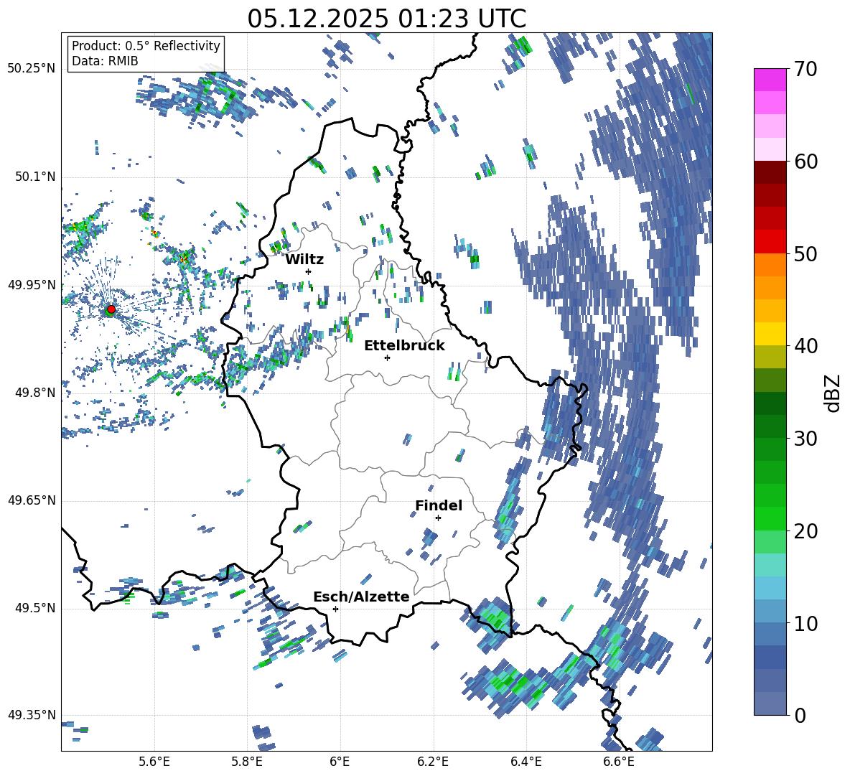
Task: Click the Findel city label
Action: 439,505
